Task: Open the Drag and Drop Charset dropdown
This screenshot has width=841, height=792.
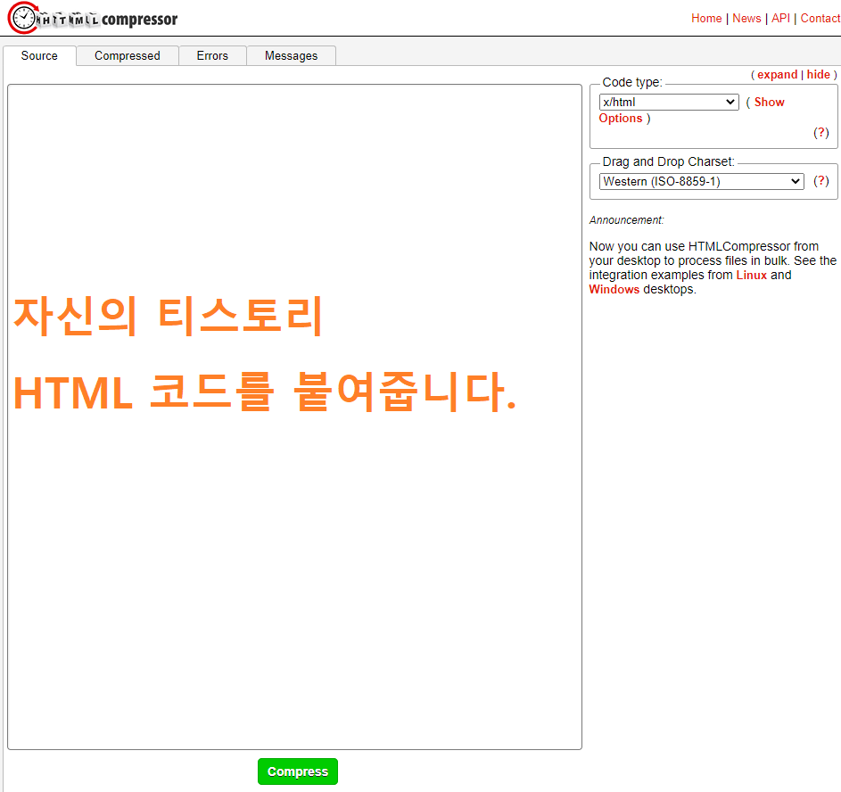Action: pos(702,181)
